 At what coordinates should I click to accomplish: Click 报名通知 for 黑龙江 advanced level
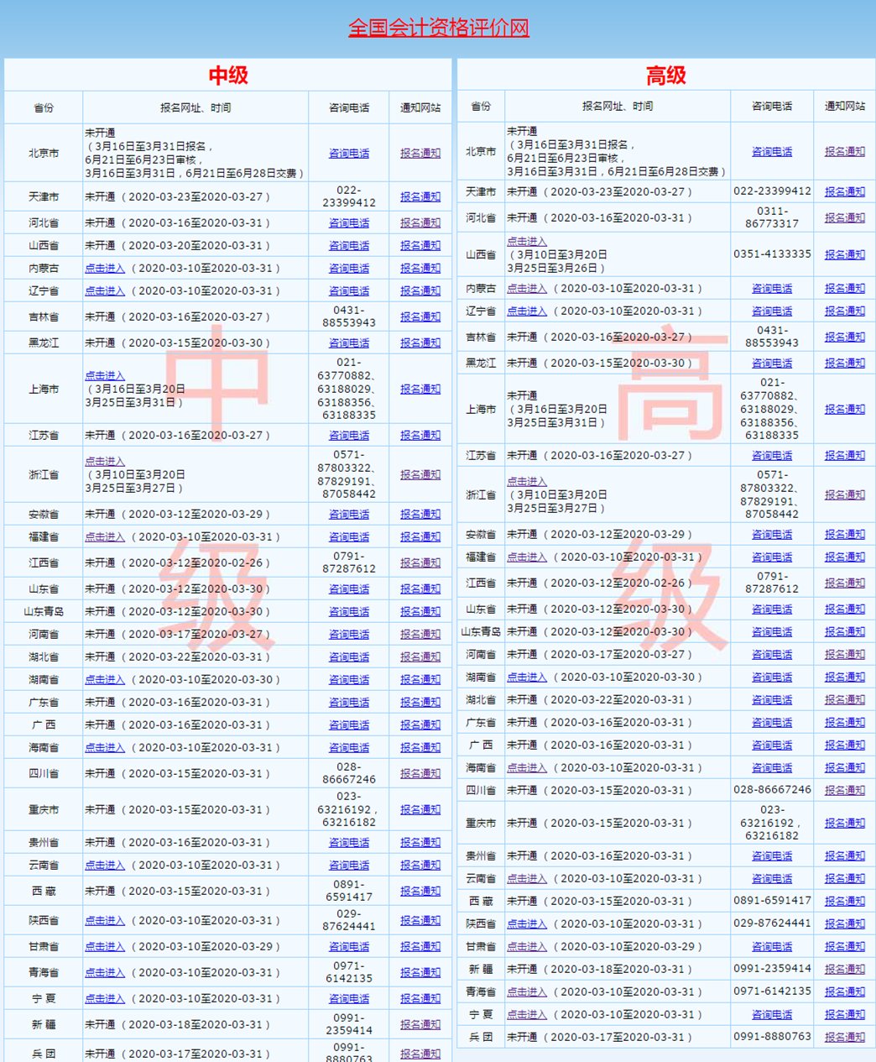click(x=843, y=362)
